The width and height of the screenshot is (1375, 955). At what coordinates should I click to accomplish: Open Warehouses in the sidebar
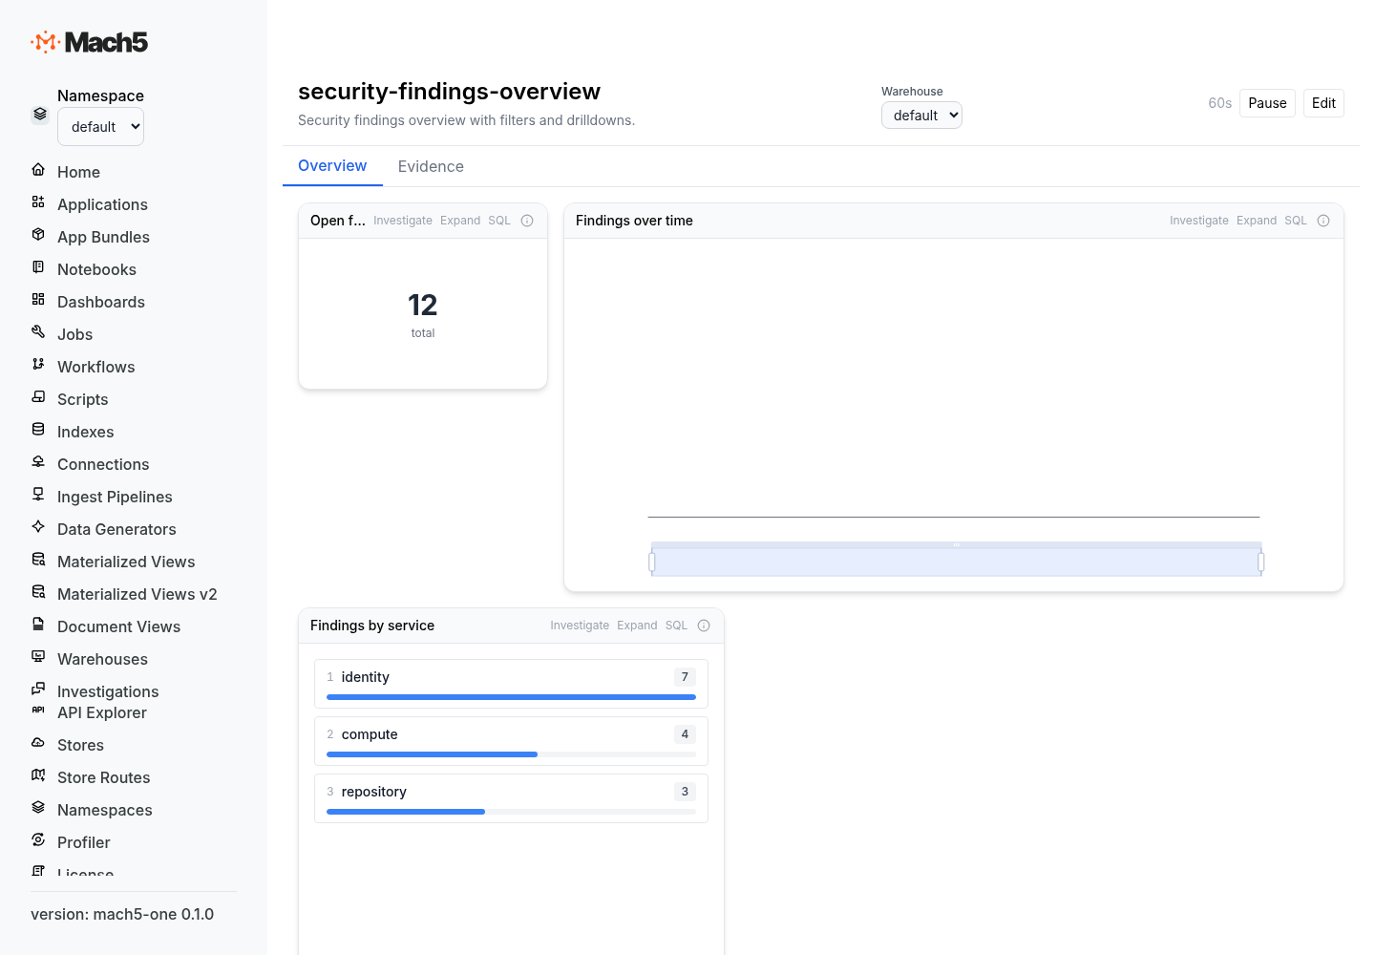point(102,659)
